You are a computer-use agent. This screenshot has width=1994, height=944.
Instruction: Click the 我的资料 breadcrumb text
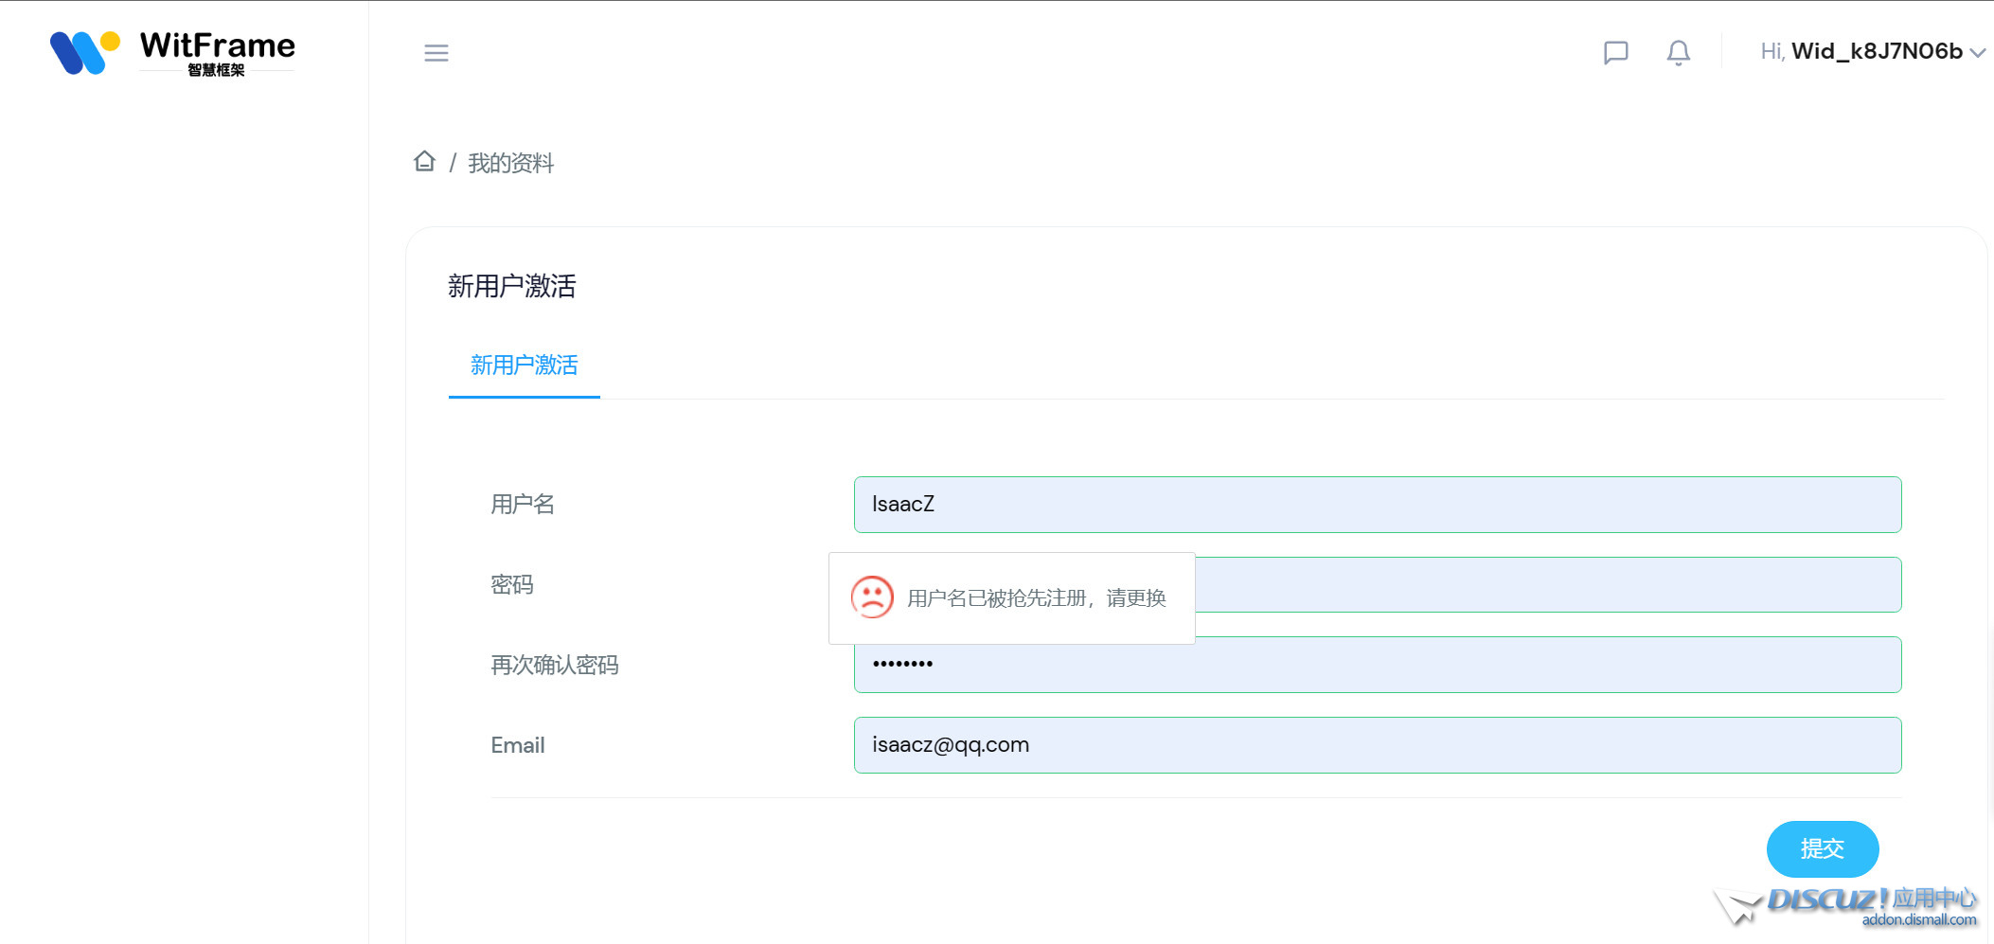click(511, 163)
